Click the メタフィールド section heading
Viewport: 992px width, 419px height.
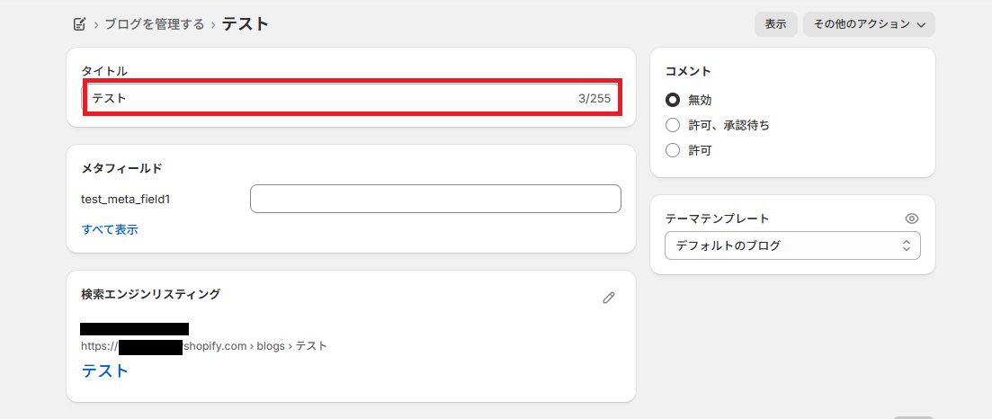(x=121, y=168)
